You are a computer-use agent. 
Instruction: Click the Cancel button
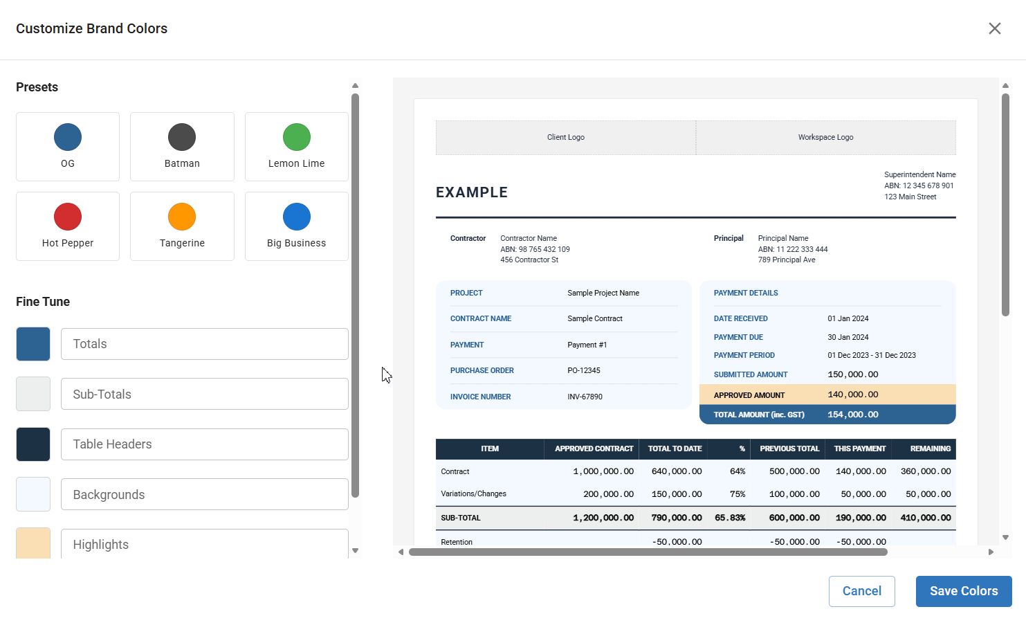tap(861, 591)
